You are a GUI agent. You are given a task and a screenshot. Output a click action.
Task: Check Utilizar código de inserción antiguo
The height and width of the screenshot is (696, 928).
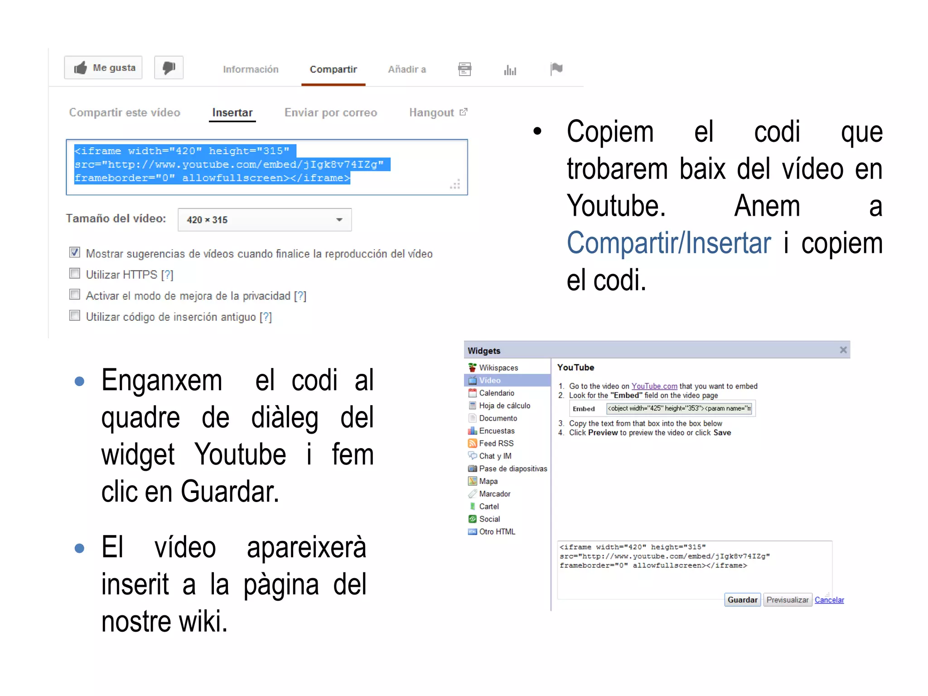(75, 315)
